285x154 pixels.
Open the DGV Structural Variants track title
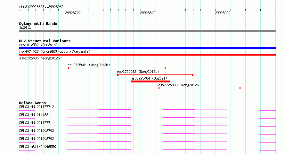[45, 41]
